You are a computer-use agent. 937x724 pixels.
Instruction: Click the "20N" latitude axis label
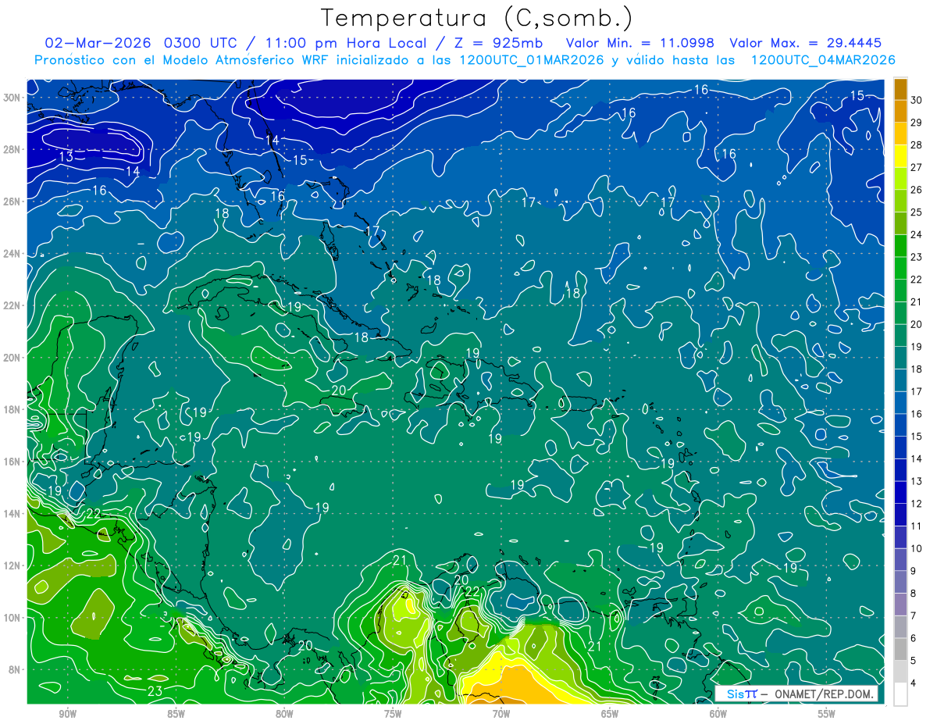click(x=12, y=357)
